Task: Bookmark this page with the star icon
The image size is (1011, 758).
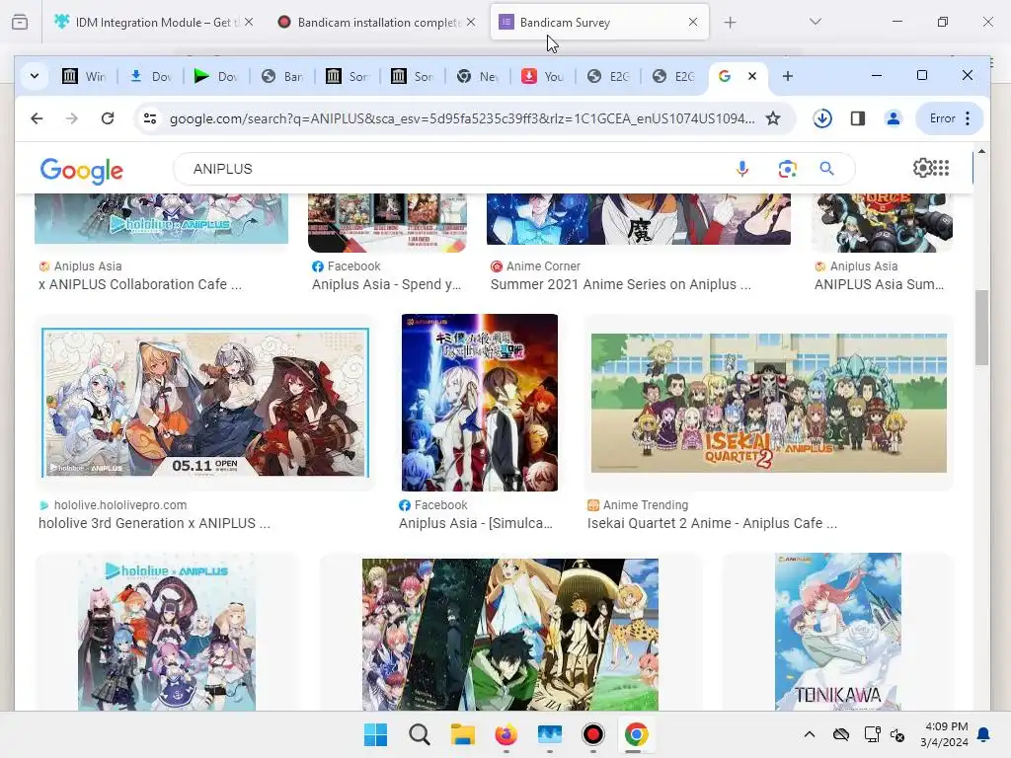Action: click(x=772, y=118)
